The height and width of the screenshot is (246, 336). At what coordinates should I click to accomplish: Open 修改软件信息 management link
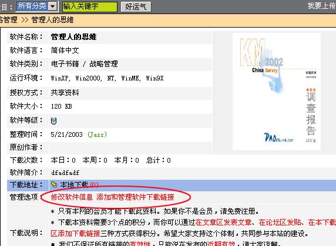(72, 197)
